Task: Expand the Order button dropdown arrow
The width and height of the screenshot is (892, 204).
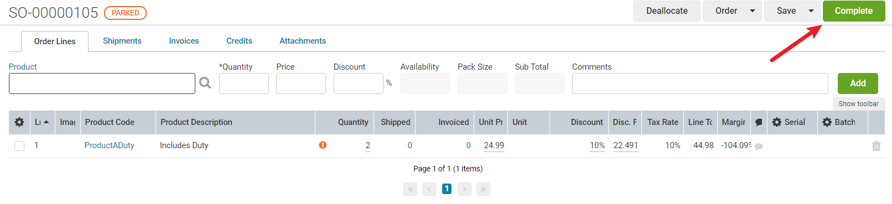Action: pyautogui.click(x=753, y=11)
